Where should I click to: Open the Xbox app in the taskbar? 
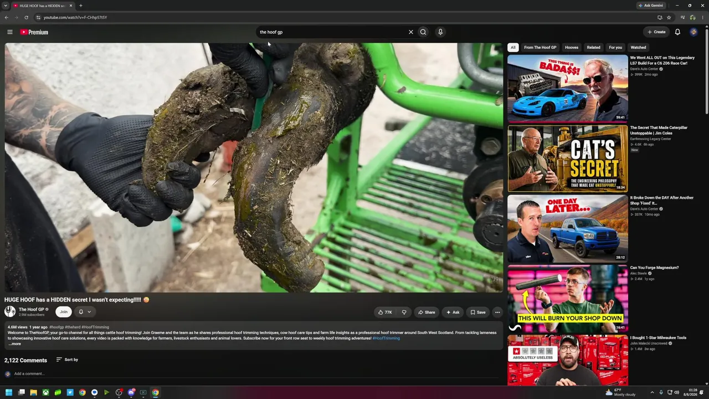coord(45,392)
